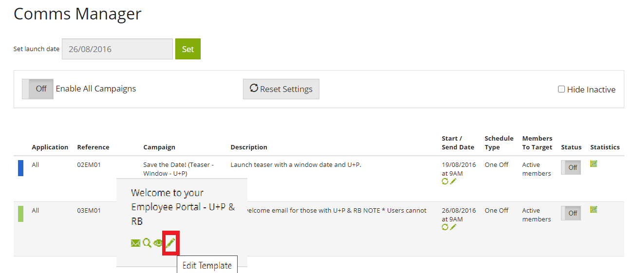
Task: Click the Reset Settings button
Action: pos(281,89)
